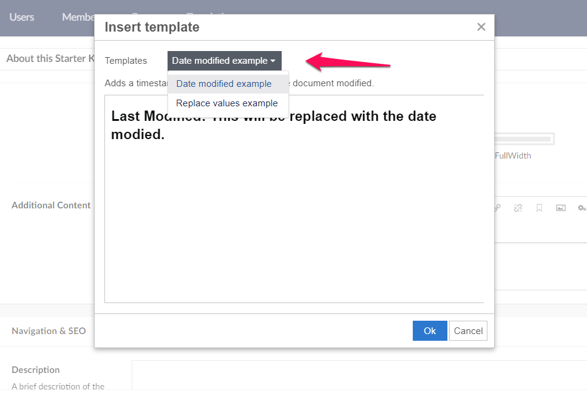587x393 pixels.
Task: Click the insert link chain icon
Action: [x=498, y=208]
